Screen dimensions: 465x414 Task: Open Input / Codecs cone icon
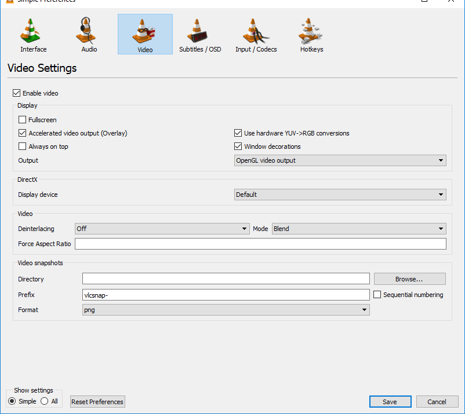click(256, 31)
